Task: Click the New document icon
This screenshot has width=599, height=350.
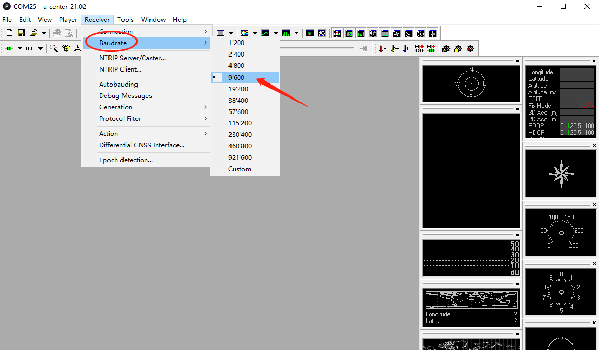Action: coord(9,33)
